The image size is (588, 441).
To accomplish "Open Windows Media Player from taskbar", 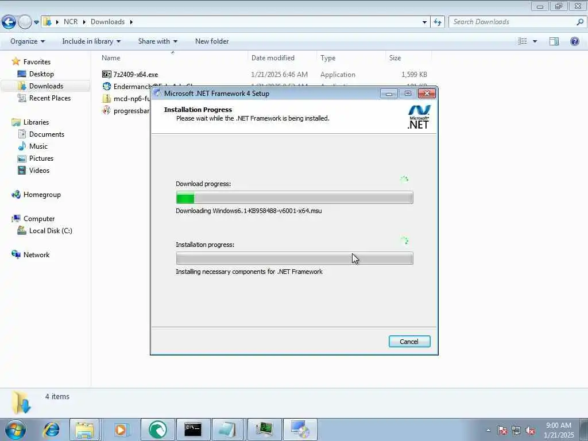I will tap(121, 430).
